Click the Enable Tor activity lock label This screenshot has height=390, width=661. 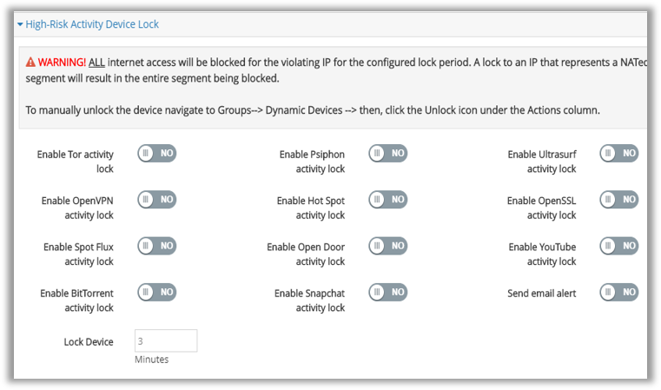(75, 162)
